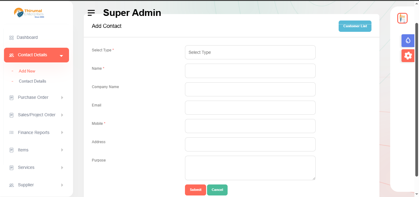
Task: Click the hamburger menu icon
Action: [91, 13]
